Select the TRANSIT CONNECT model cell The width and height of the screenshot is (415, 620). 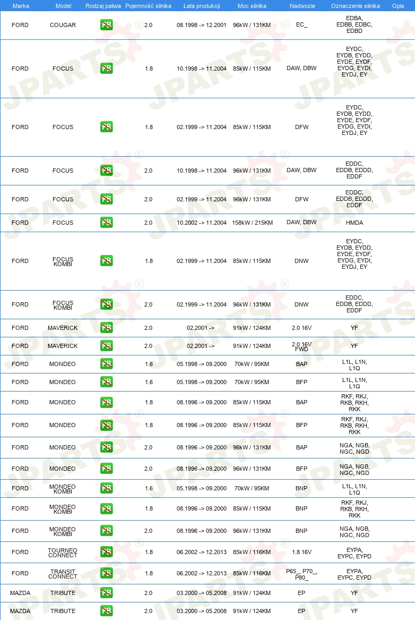63,574
